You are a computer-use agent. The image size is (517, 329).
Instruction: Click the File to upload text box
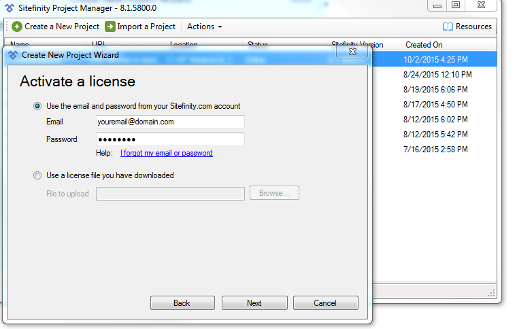[170, 194]
